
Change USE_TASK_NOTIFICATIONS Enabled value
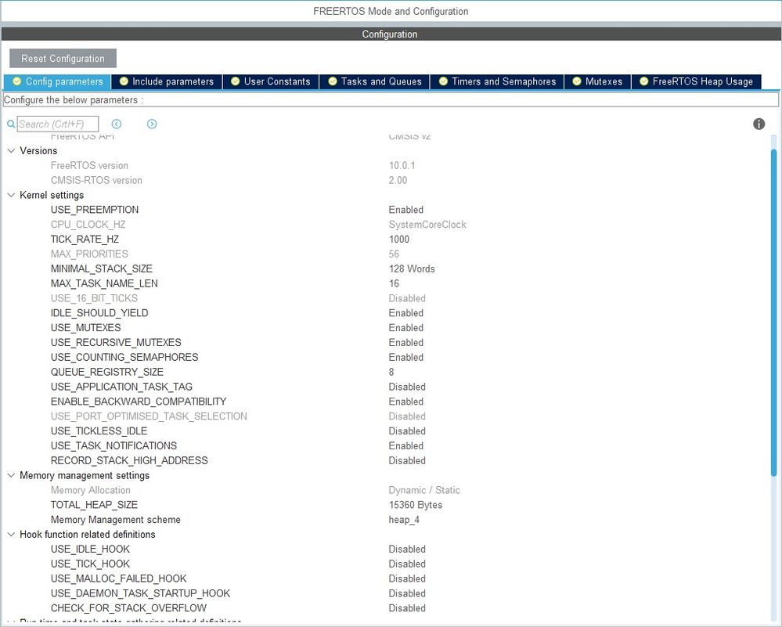tap(406, 445)
